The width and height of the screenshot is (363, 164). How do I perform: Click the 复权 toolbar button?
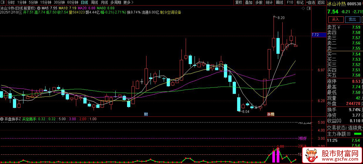pyautogui.click(x=239, y=2)
